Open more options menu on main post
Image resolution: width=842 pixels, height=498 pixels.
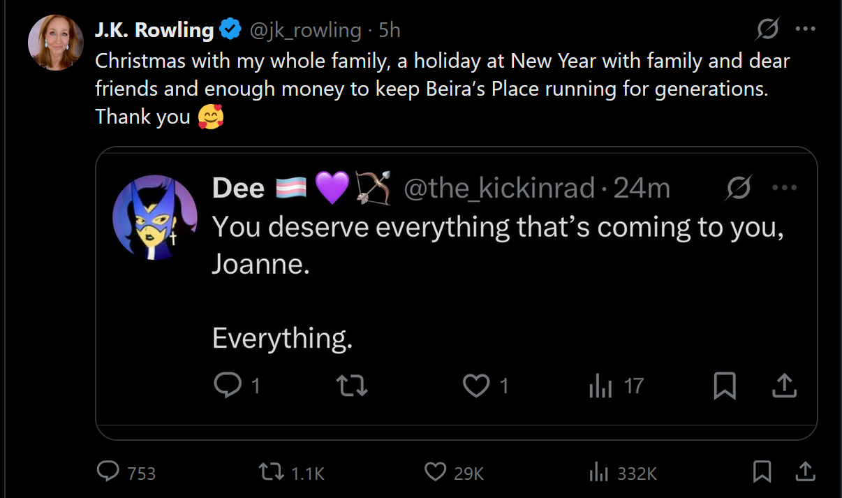(806, 29)
